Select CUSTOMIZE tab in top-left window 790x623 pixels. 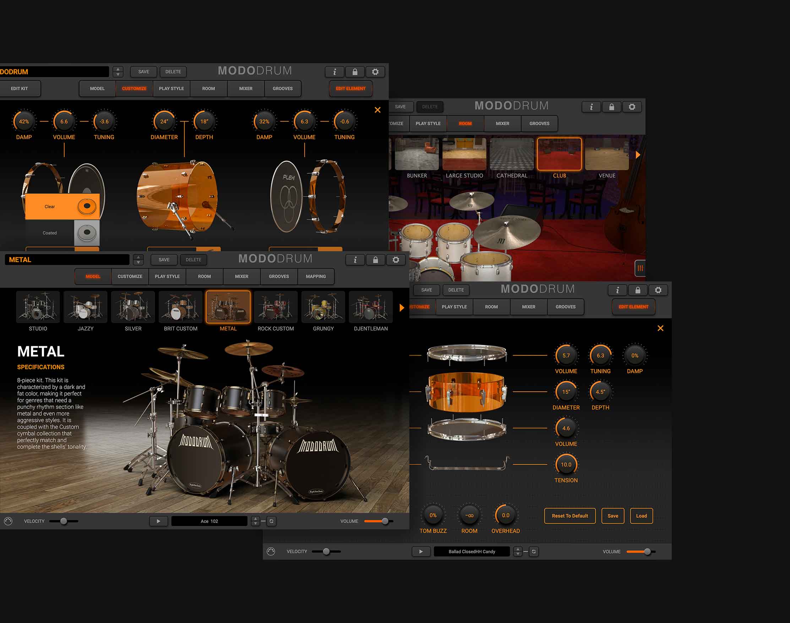pos(134,89)
